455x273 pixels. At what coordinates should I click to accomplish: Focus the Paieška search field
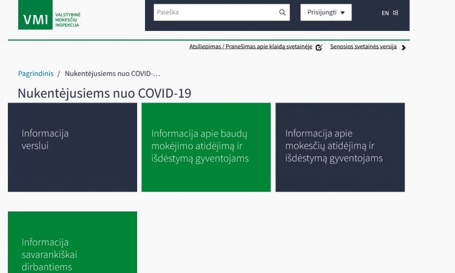(221, 13)
